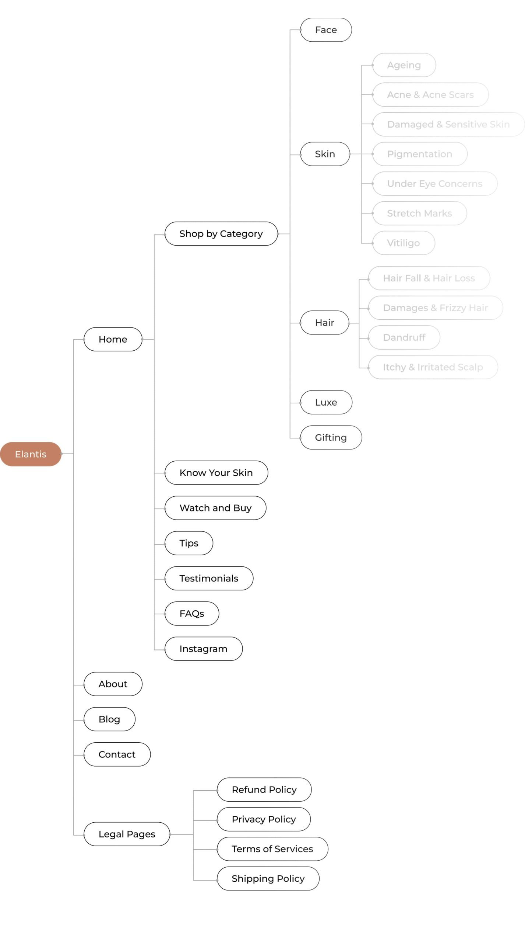Select the Hair category node

325,323
